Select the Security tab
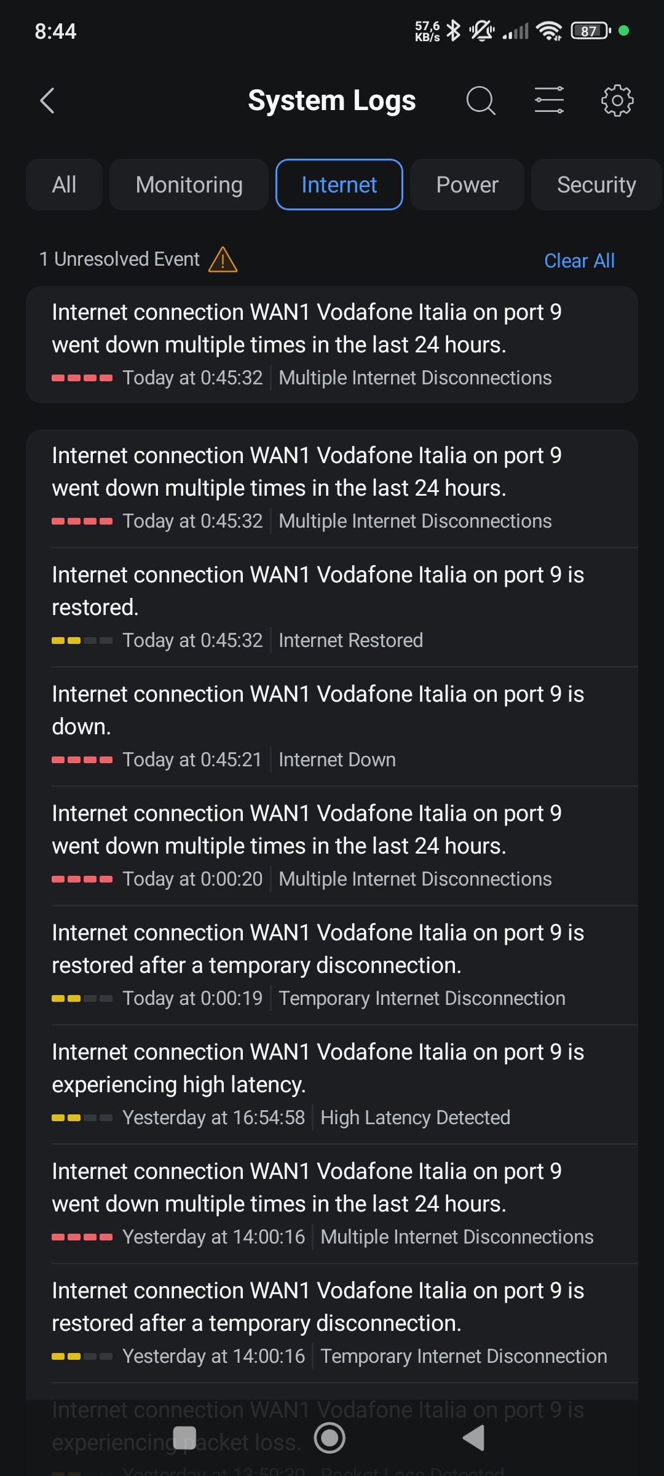Viewport: 664px width, 1476px height. (x=596, y=184)
